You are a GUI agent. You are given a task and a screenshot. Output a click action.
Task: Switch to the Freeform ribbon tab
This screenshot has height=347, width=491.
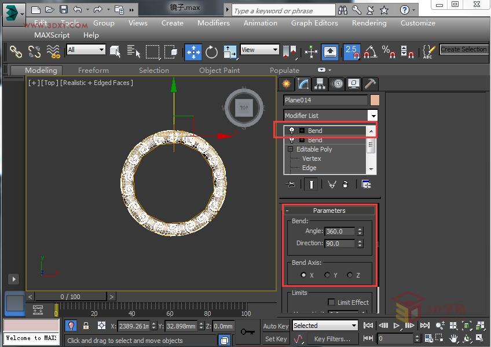pos(93,70)
